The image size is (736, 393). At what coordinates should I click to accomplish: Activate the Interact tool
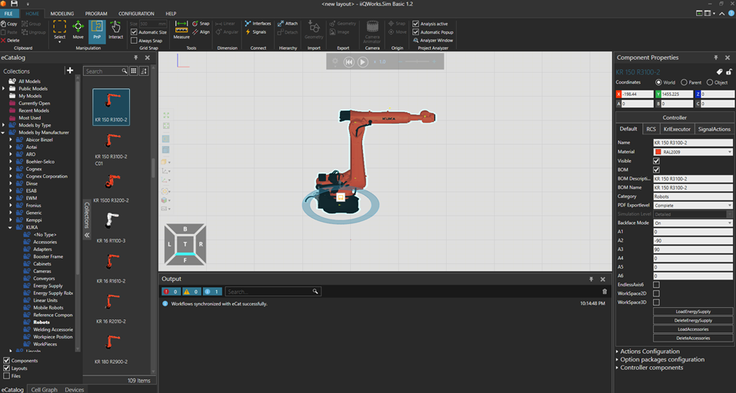click(115, 31)
